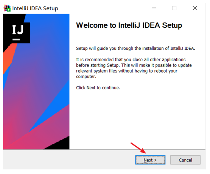Click the empty white area below the text
Image resolution: width=210 pixels, height=174 pixels.
pyautogui.click(x=137, y=118)
